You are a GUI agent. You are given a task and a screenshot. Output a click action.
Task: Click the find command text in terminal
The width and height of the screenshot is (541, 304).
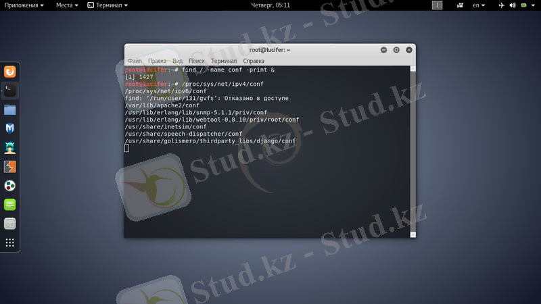[228, 70]
